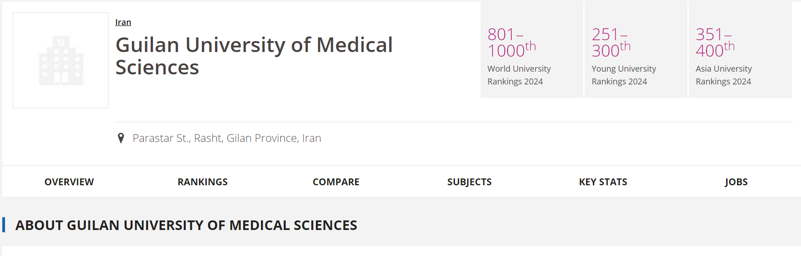The image size is (801, 256).
Task: Go to the Subjects tab
Action: 469,182
